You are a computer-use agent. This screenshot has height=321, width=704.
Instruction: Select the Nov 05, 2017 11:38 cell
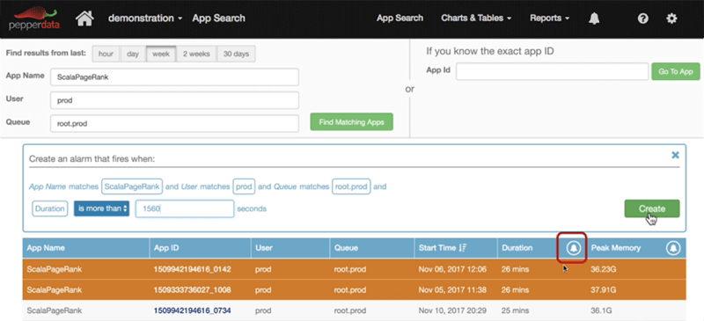(x=452, y=290)
